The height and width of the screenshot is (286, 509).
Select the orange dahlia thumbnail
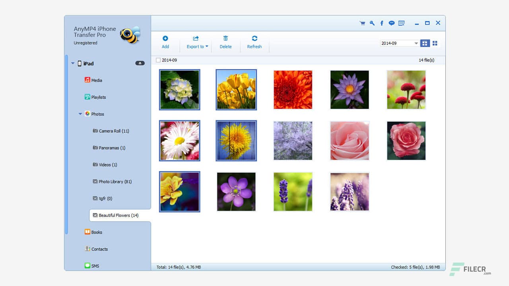(x=293, y=89)
